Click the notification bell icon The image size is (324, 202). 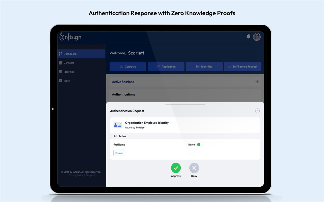point(248,36)
